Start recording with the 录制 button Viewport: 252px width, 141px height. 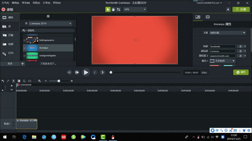pos(7,9)
